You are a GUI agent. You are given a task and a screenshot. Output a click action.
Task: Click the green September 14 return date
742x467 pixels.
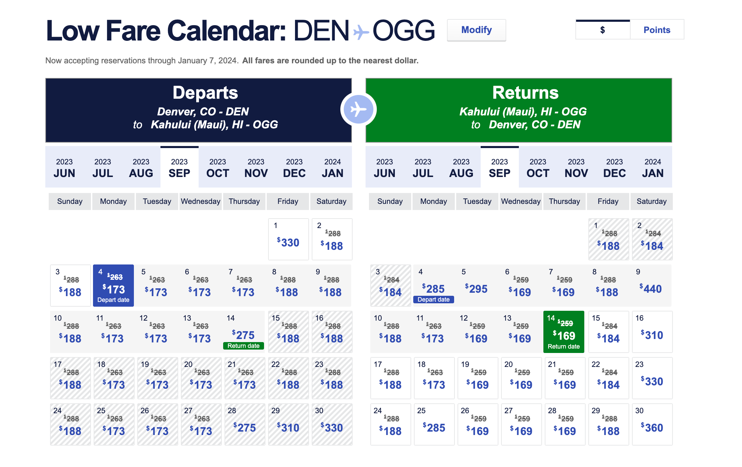[563, 332]
